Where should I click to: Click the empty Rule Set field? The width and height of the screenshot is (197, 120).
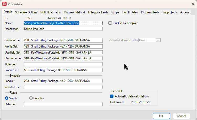(x=63, y=64)
